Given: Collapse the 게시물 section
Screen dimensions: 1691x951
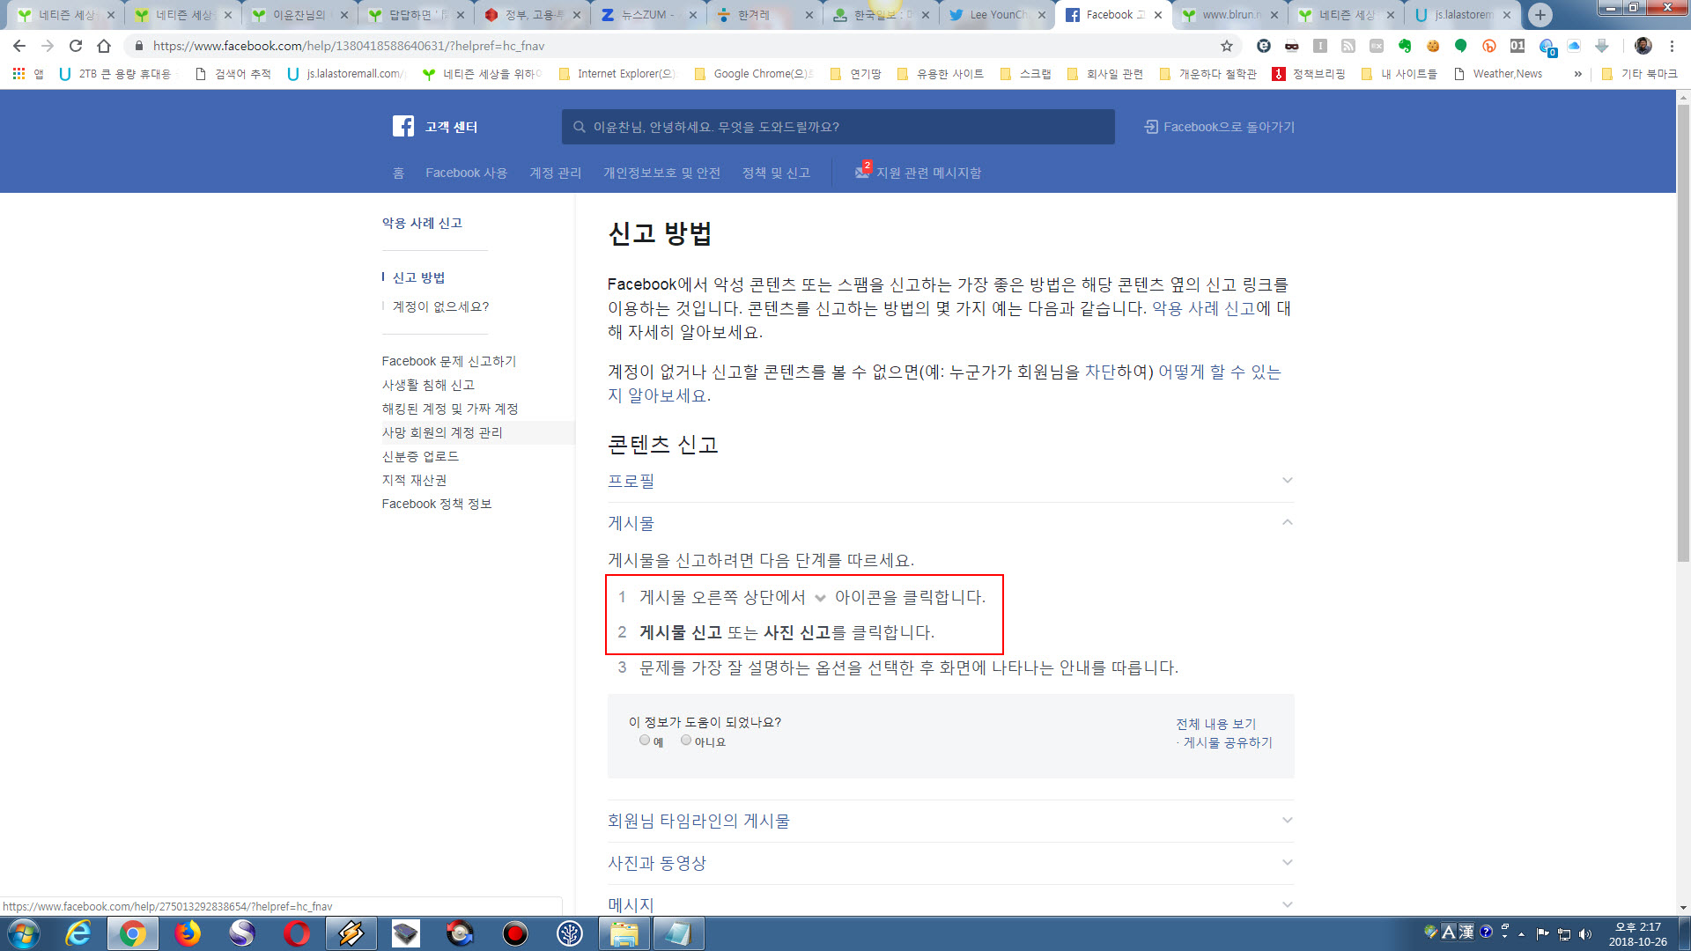Looking at the screenshot, I should click(950, 523).
